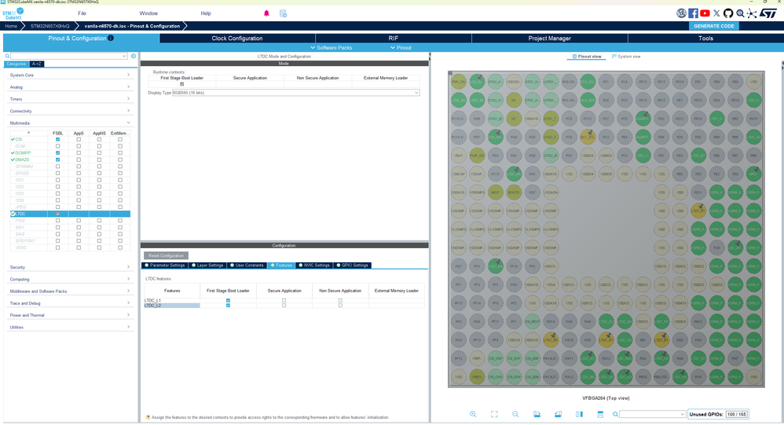
Task: Rotate the chip view clockwise icon
Action: pos(537,414)
